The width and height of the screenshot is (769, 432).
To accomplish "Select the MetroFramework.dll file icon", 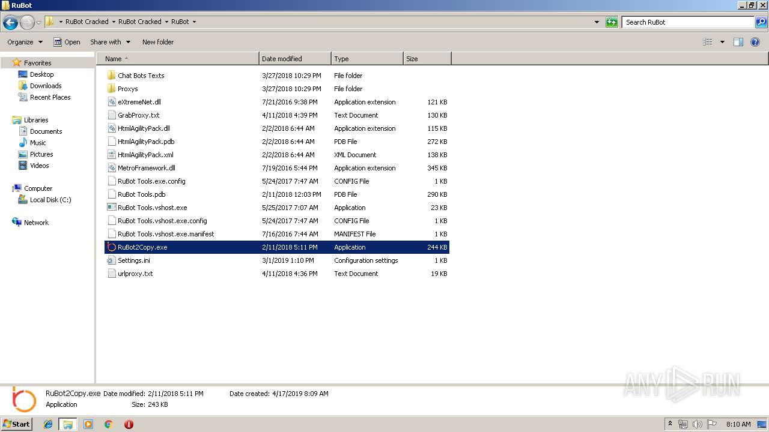I will pos(111,168).
